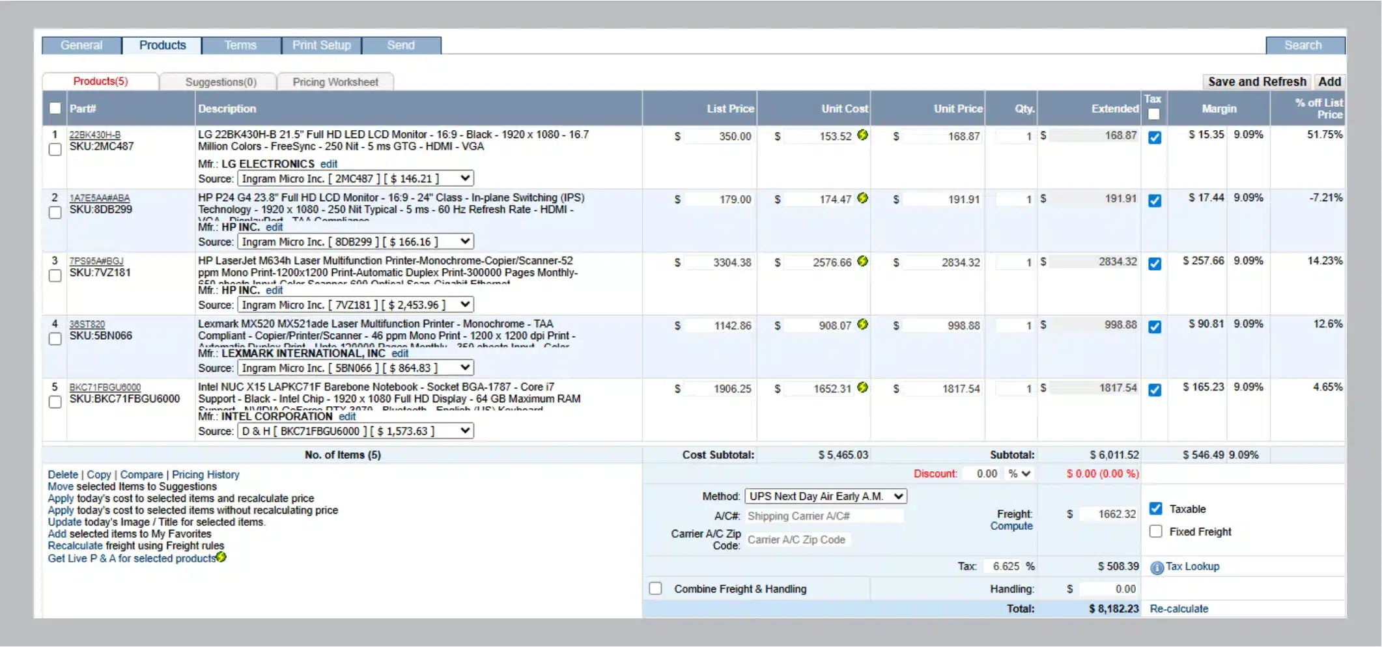Select the Pricing Worksheet sub-tab
This screenshot has width=1382, height=647.
pos(335,82)
